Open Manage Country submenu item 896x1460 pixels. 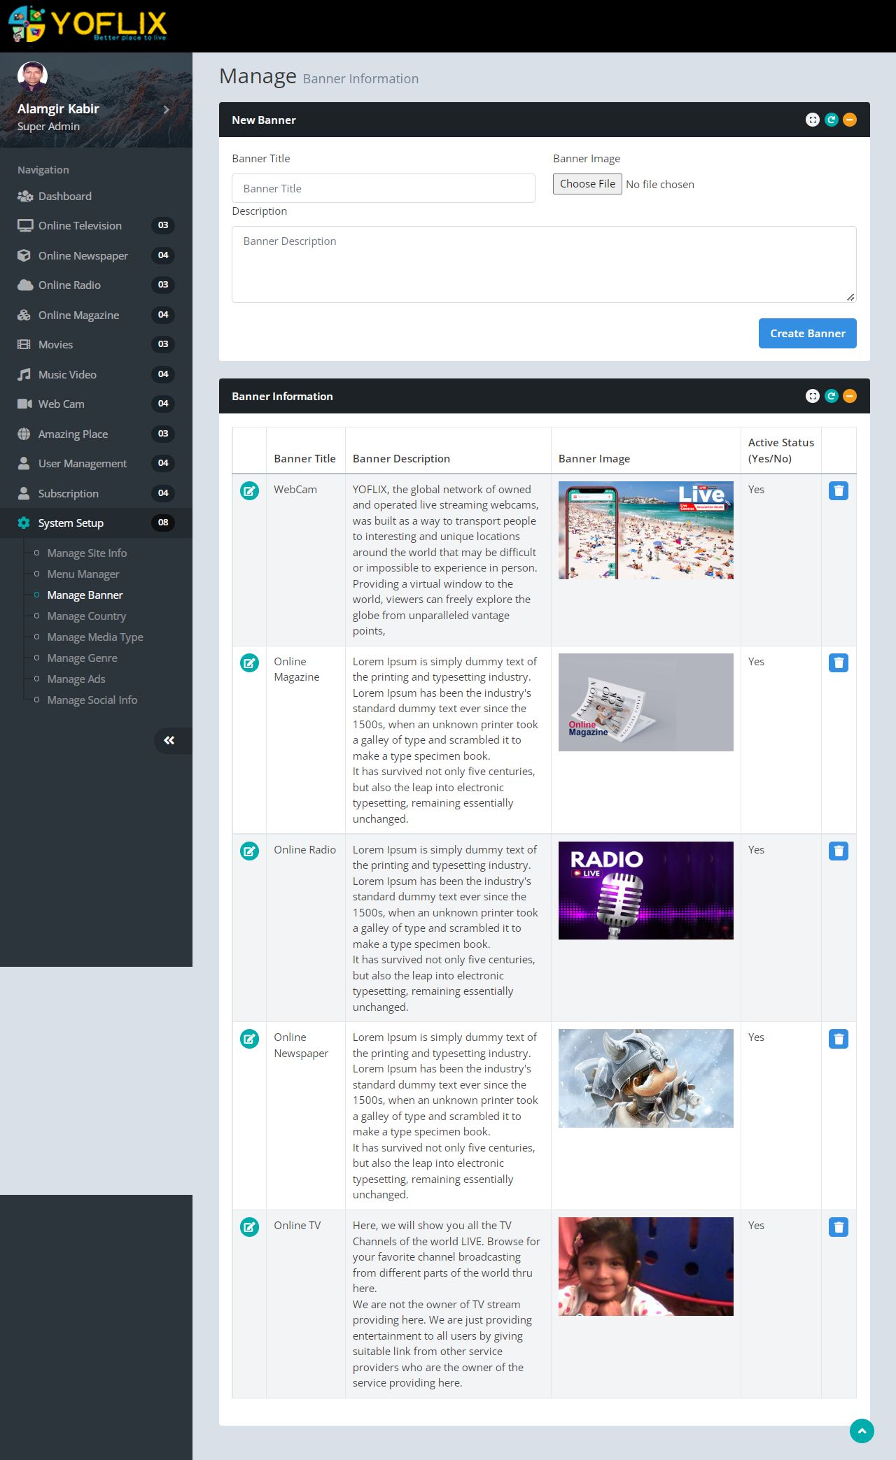point(87,616)
